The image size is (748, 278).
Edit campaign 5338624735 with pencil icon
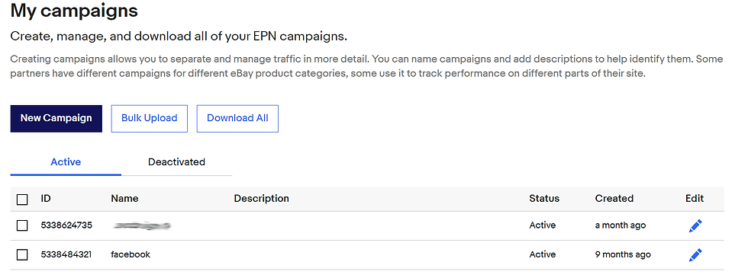(x=695, y=225)
